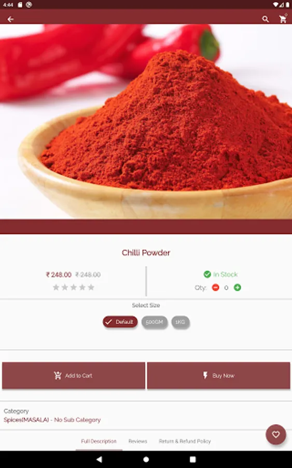292x468 pixels.
Task: Add to wishlist with heart button
Action: click(275, 435)
